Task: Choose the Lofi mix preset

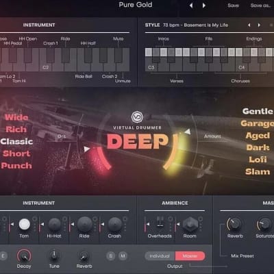Action: point(258,160)
